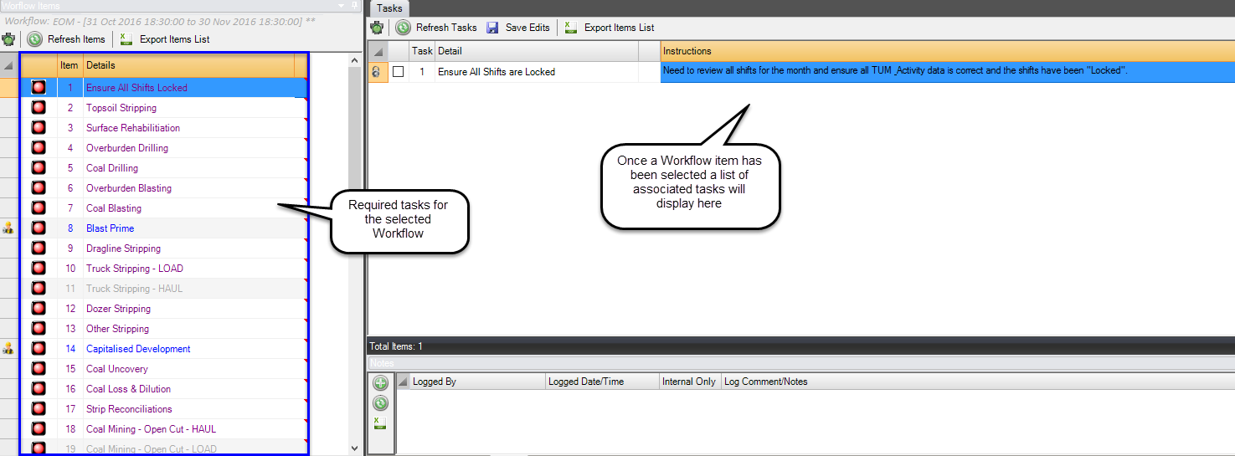Refresh the notes with green arrows icon
The height and width of the screenshot is (456, 1235).
pyautogui.click(x=380, y=403)
